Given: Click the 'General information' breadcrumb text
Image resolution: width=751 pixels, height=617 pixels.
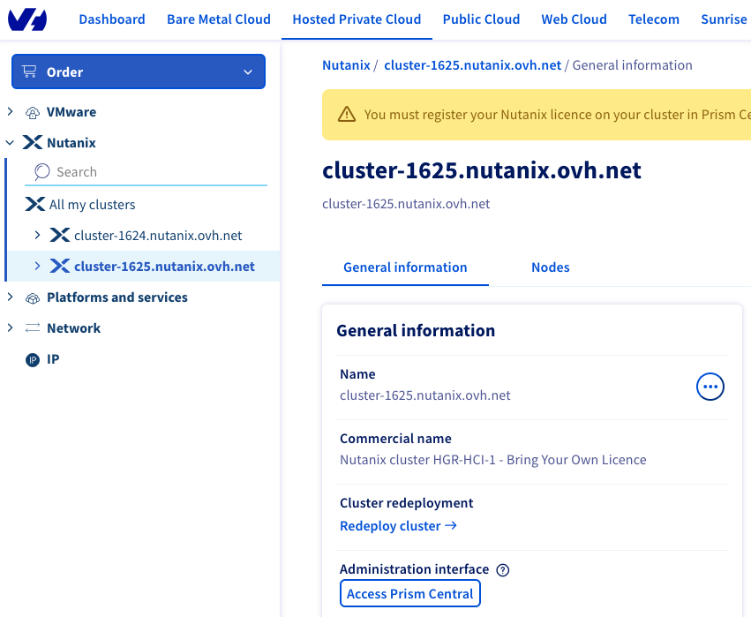Looking at the screenshot, I should [632, 65].
